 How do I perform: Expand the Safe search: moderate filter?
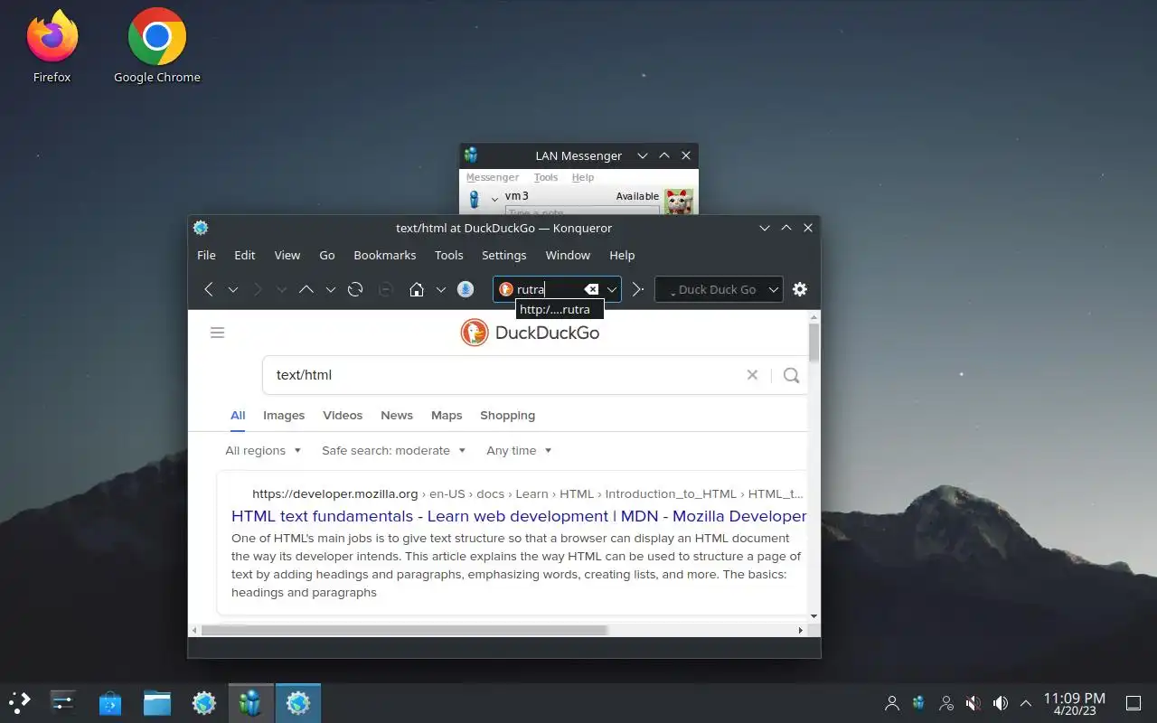tap(394, 450)
